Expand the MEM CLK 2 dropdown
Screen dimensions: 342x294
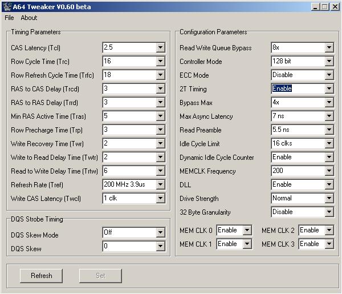click(329, 230)
